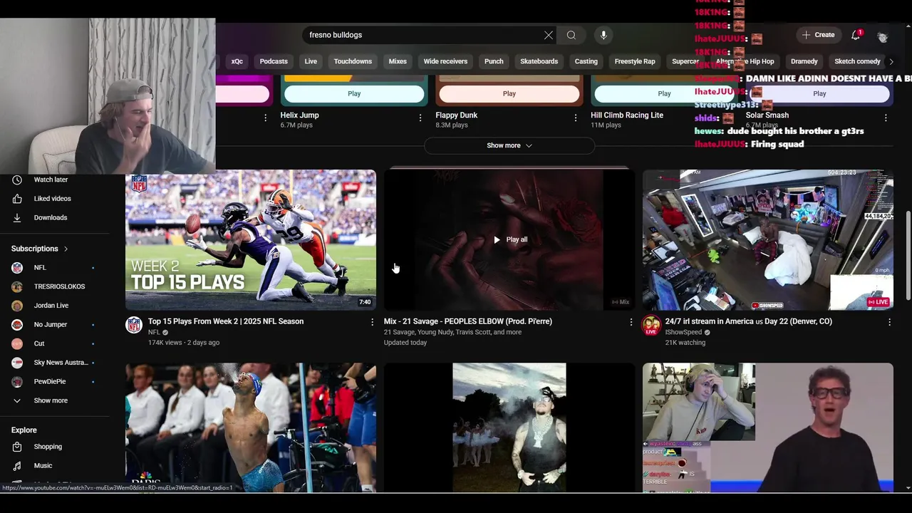912x513 pixels.
Task: Open options for Top 15 Plays video
Action: point(372,322)
